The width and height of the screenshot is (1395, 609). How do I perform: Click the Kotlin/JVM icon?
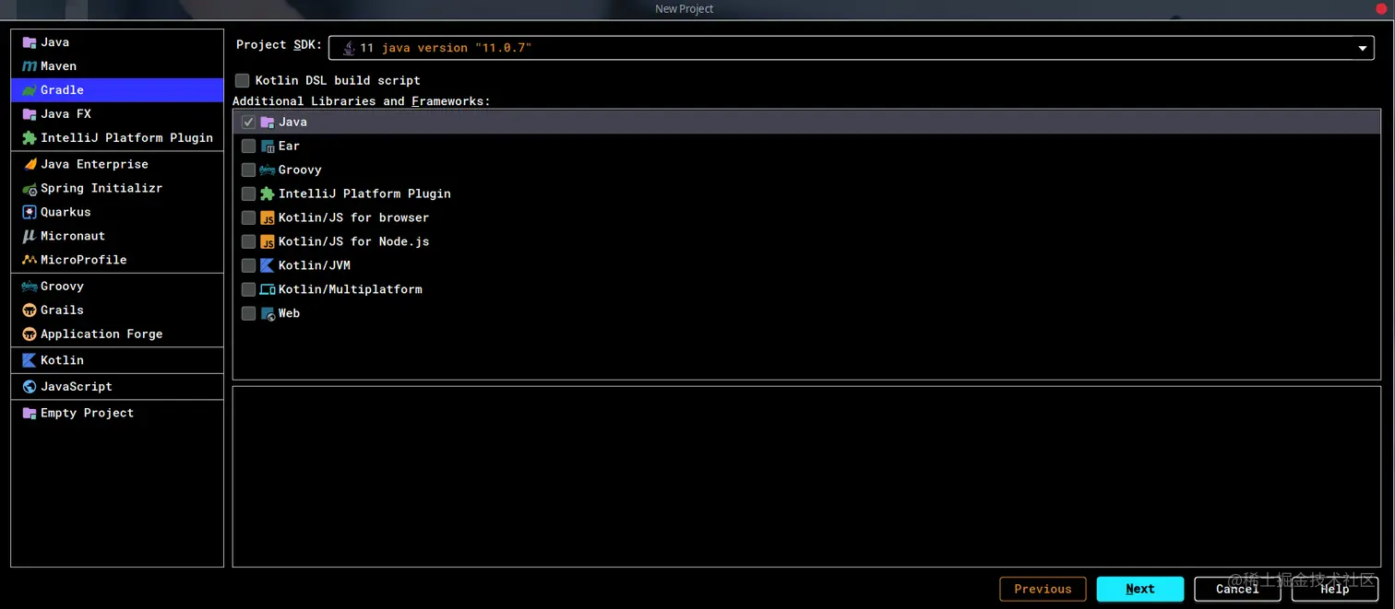pos(268,265)
